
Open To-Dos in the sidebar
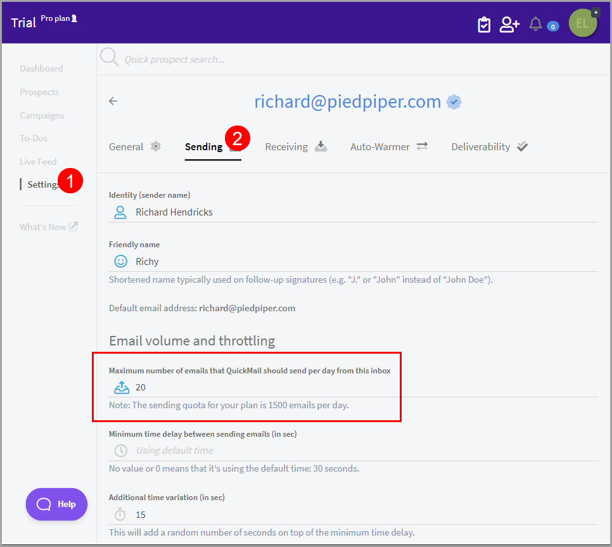click(34, 138)
